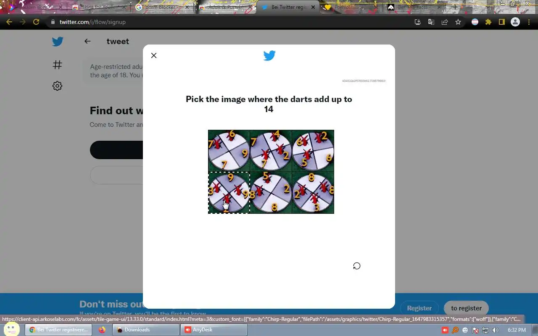Switch to the 'Get the facts' tab
Image resolution: width=538 pixels, height=336 pixels.
pos(414,7)
